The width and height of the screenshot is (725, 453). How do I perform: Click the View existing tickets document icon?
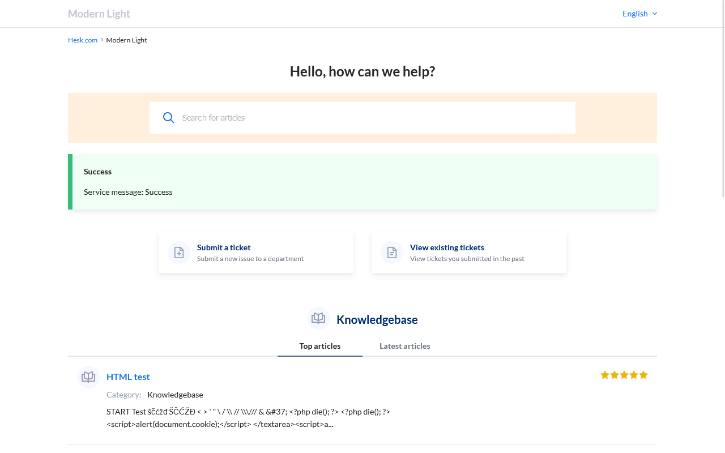(x=392, y=253)
